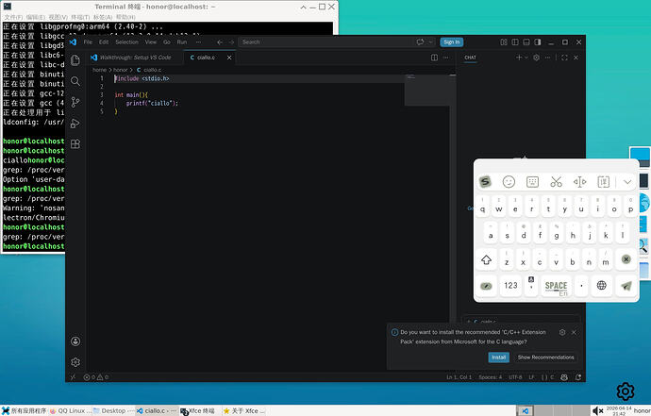Click the command center Search box
Viewport: 651px width, 416px height.
coord(327,42)
